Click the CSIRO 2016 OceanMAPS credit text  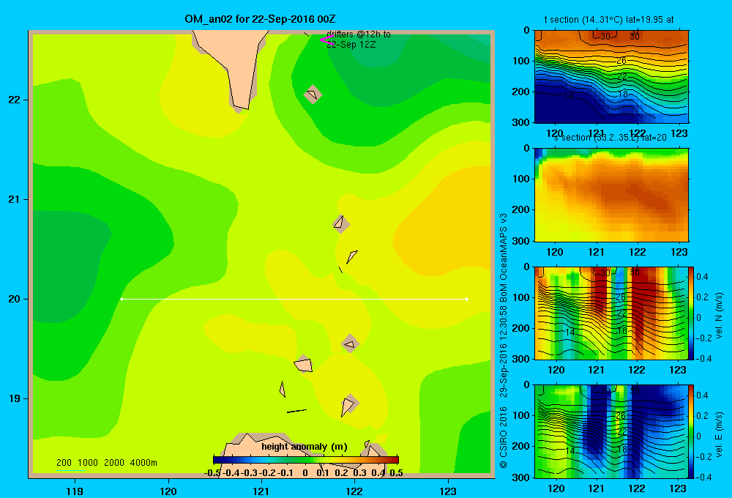(504, 341)
